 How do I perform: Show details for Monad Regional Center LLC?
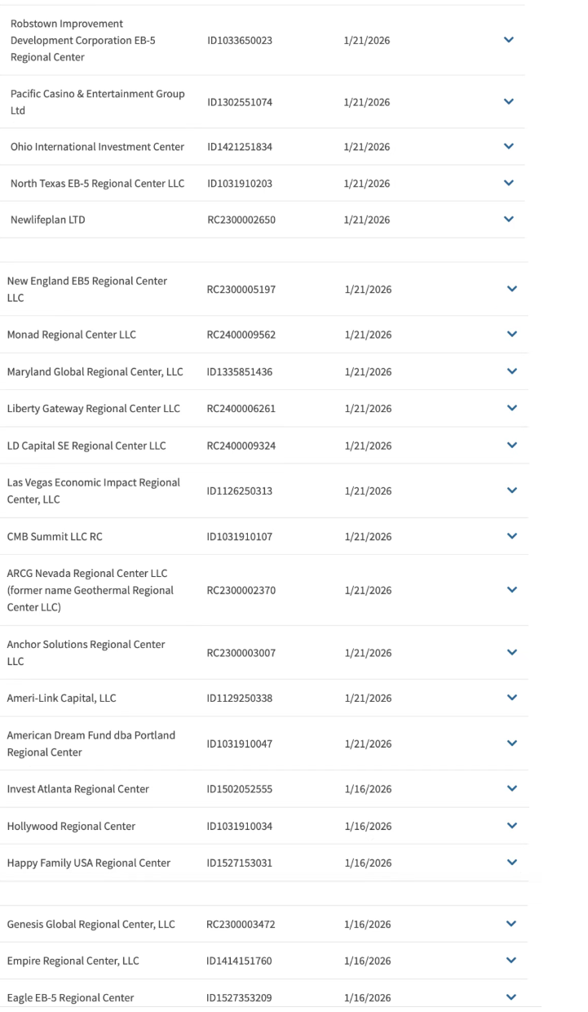pyautogui.click(x=512, y=335)
